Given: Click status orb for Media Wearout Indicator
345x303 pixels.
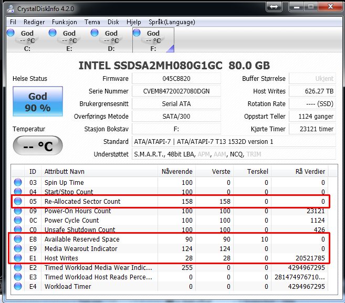Looking at the screenshot, I should (18, 248).
